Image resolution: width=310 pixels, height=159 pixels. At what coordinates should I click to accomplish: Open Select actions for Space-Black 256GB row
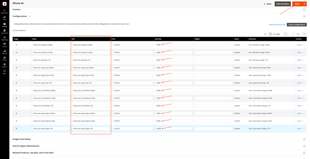click(x=300, y=114)
